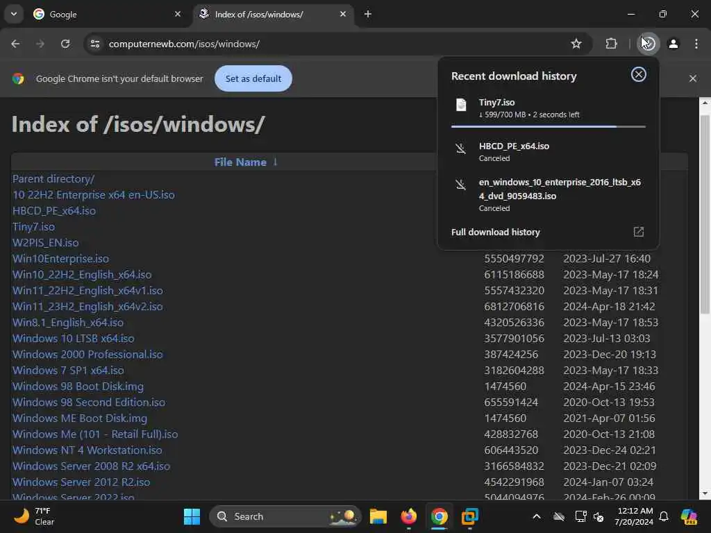The height and width of the screenshot is (533, 711).
Task: Expand the tab search dropdown
Action: (14, 14)
